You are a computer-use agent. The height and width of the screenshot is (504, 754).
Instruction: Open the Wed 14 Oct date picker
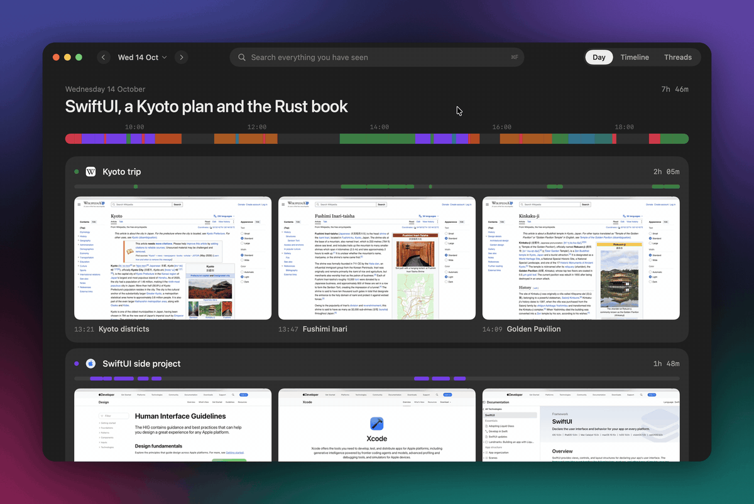tap(143, 57)
